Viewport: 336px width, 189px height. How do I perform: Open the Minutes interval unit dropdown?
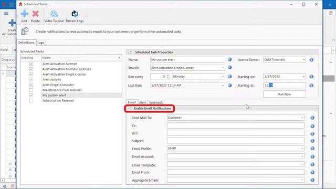(x=223, y=77)
